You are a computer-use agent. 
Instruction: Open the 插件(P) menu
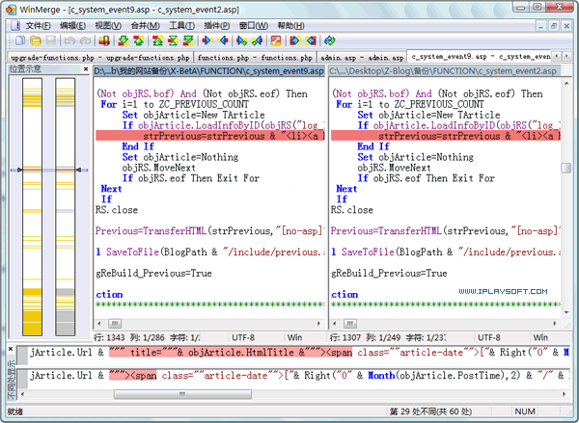pos(217,25)
